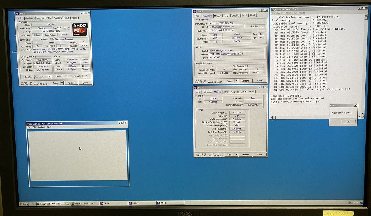The height and width of the screenshot is (216, 371).
Task: Open the Memory tab in CPU-Z CPU window
Action: point(40,18)
